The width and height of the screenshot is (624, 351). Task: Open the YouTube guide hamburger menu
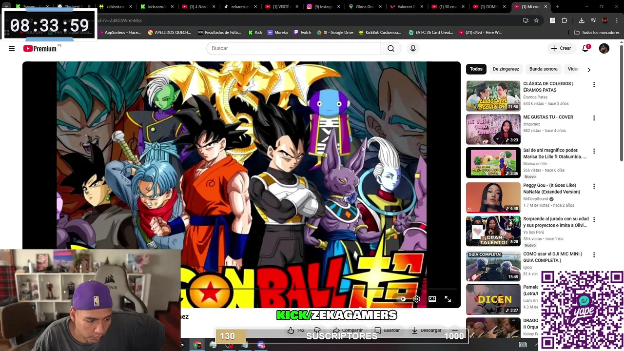coord(12,48)
